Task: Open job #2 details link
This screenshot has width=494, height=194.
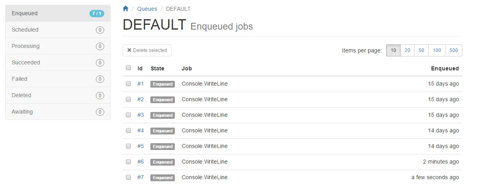Action: pos(140,99)
